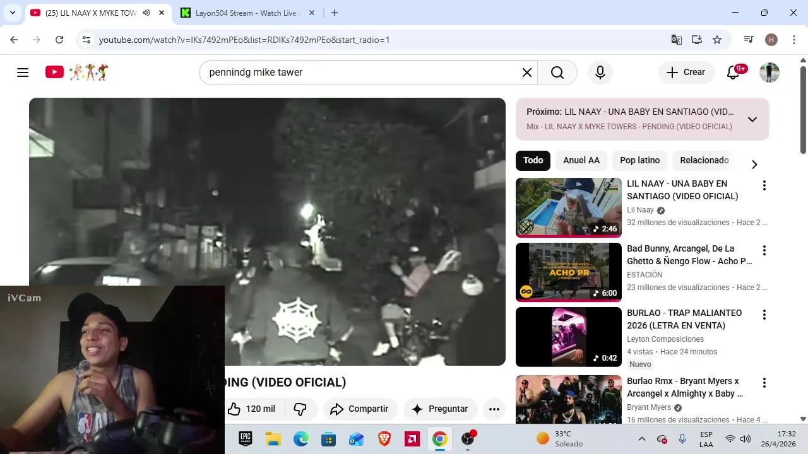Open Epic Games from the taskbar
Viewport: 808px width, 454px height.
246,439
